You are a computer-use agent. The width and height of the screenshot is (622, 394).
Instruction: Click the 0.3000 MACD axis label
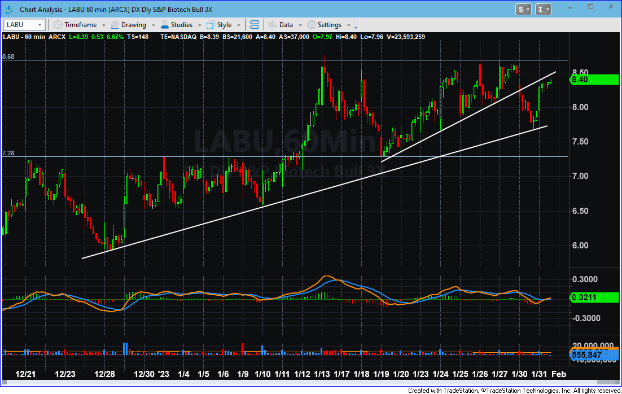pos(585,279)
